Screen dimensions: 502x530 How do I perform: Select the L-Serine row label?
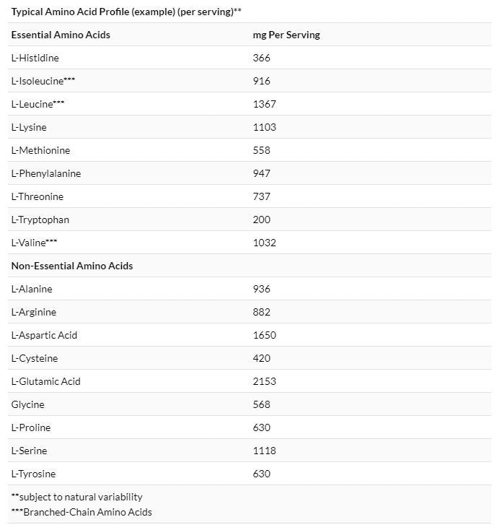[x=30, y=451]
